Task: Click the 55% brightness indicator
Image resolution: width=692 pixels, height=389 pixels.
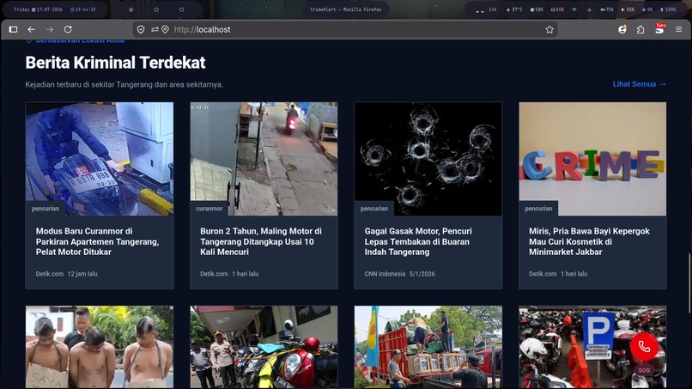Action: [x=628, y=9]
